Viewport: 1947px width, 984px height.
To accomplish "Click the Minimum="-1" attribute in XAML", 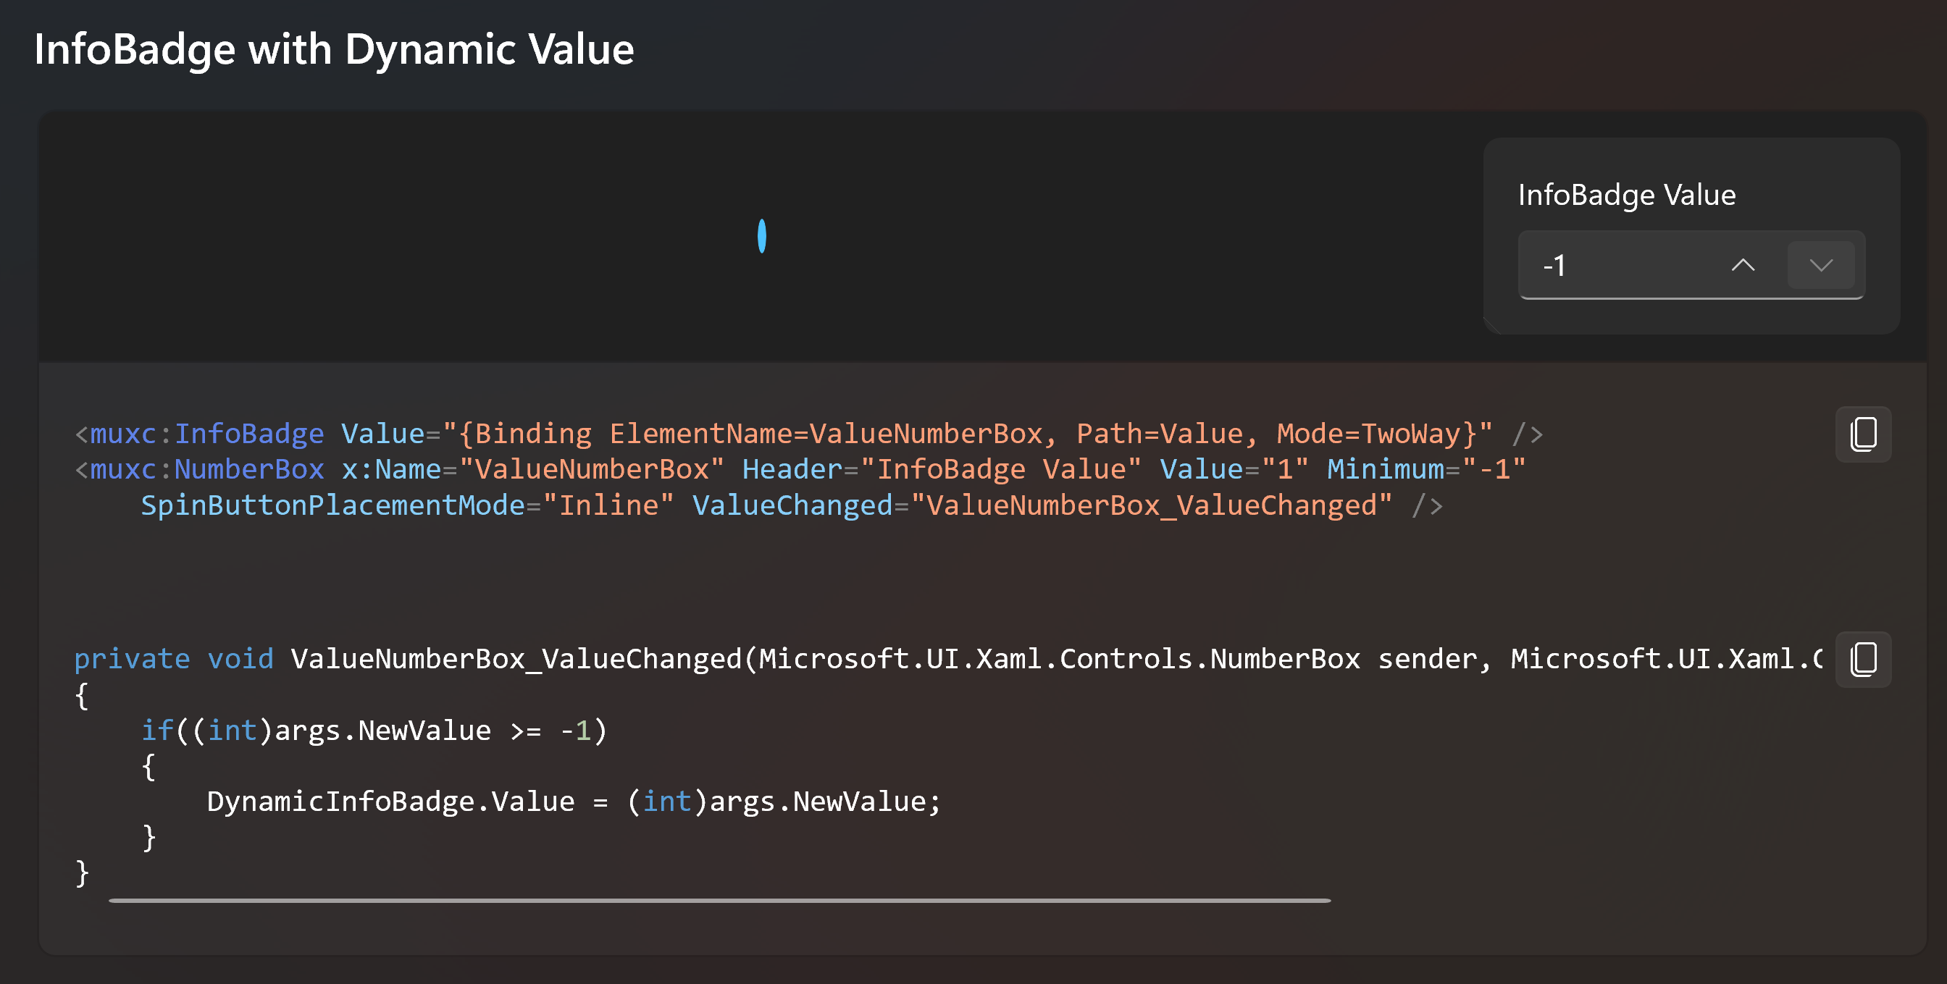I will 1425,468.
